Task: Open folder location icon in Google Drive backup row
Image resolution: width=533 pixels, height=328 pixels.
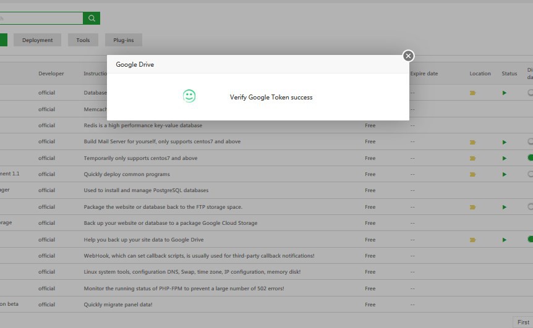Action: pos(473,240)
